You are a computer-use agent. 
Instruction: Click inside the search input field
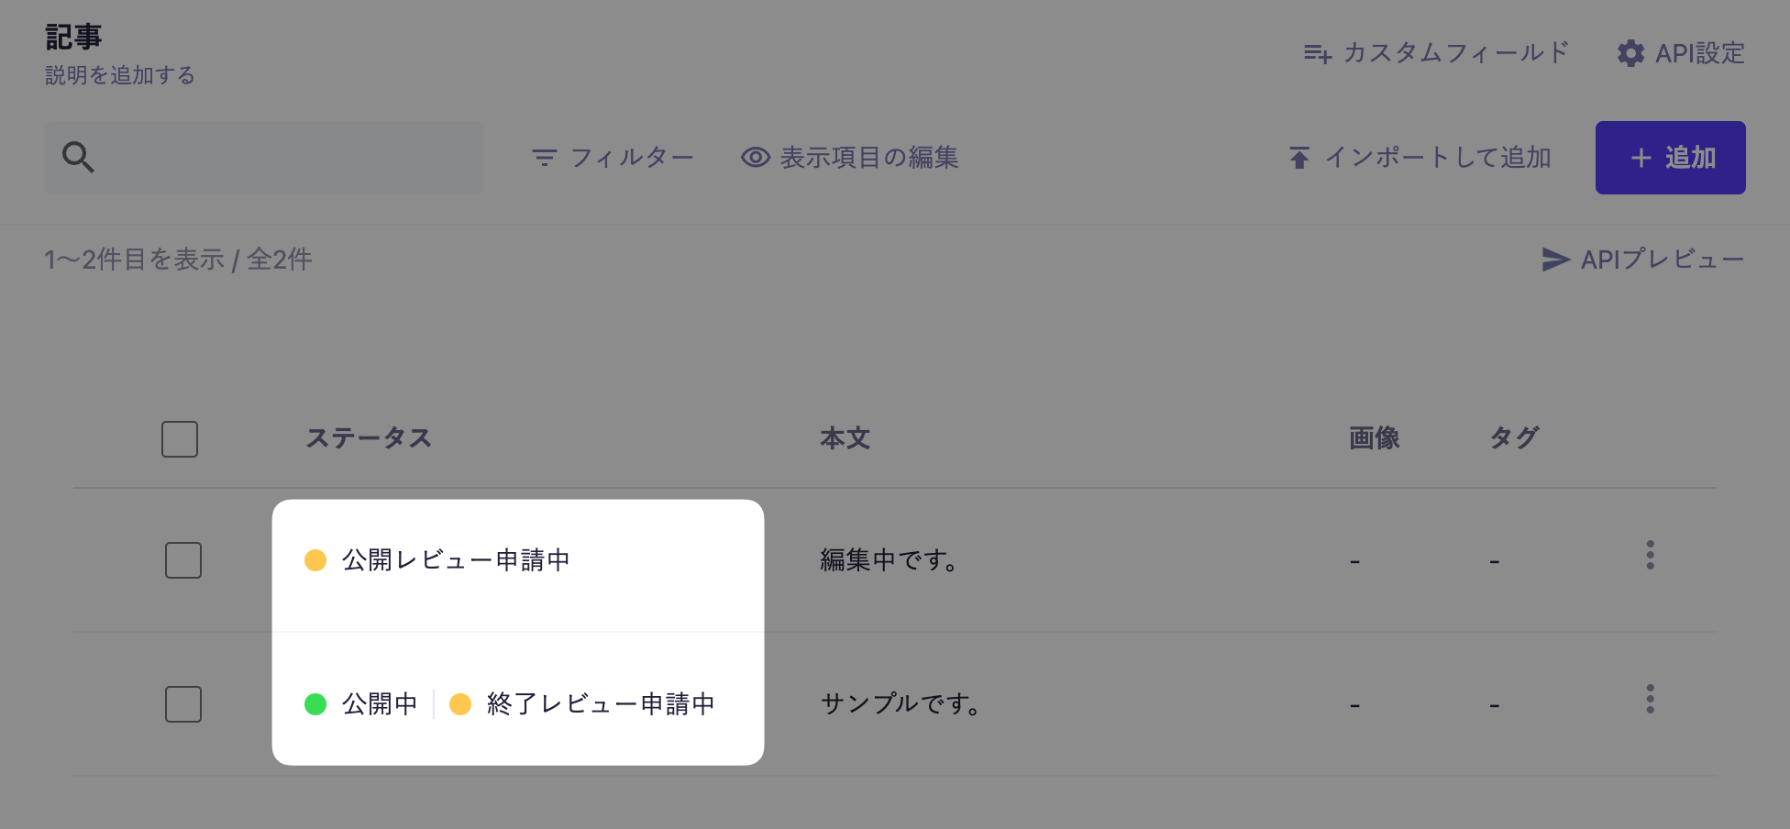tap(275, 157)
